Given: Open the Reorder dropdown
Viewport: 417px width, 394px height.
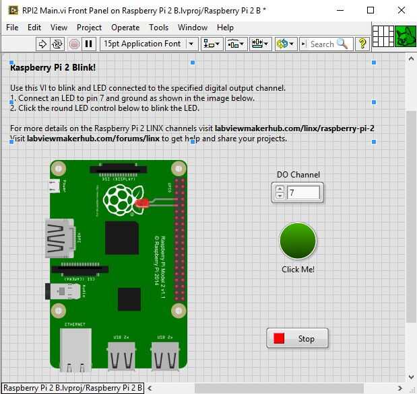Looking at the screenshot, I should [x=286, y=44].
